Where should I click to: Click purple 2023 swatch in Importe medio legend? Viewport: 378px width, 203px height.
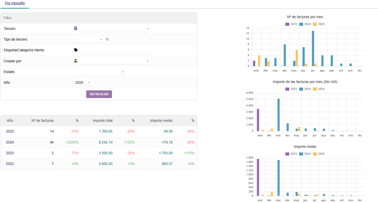coord(287,154)
